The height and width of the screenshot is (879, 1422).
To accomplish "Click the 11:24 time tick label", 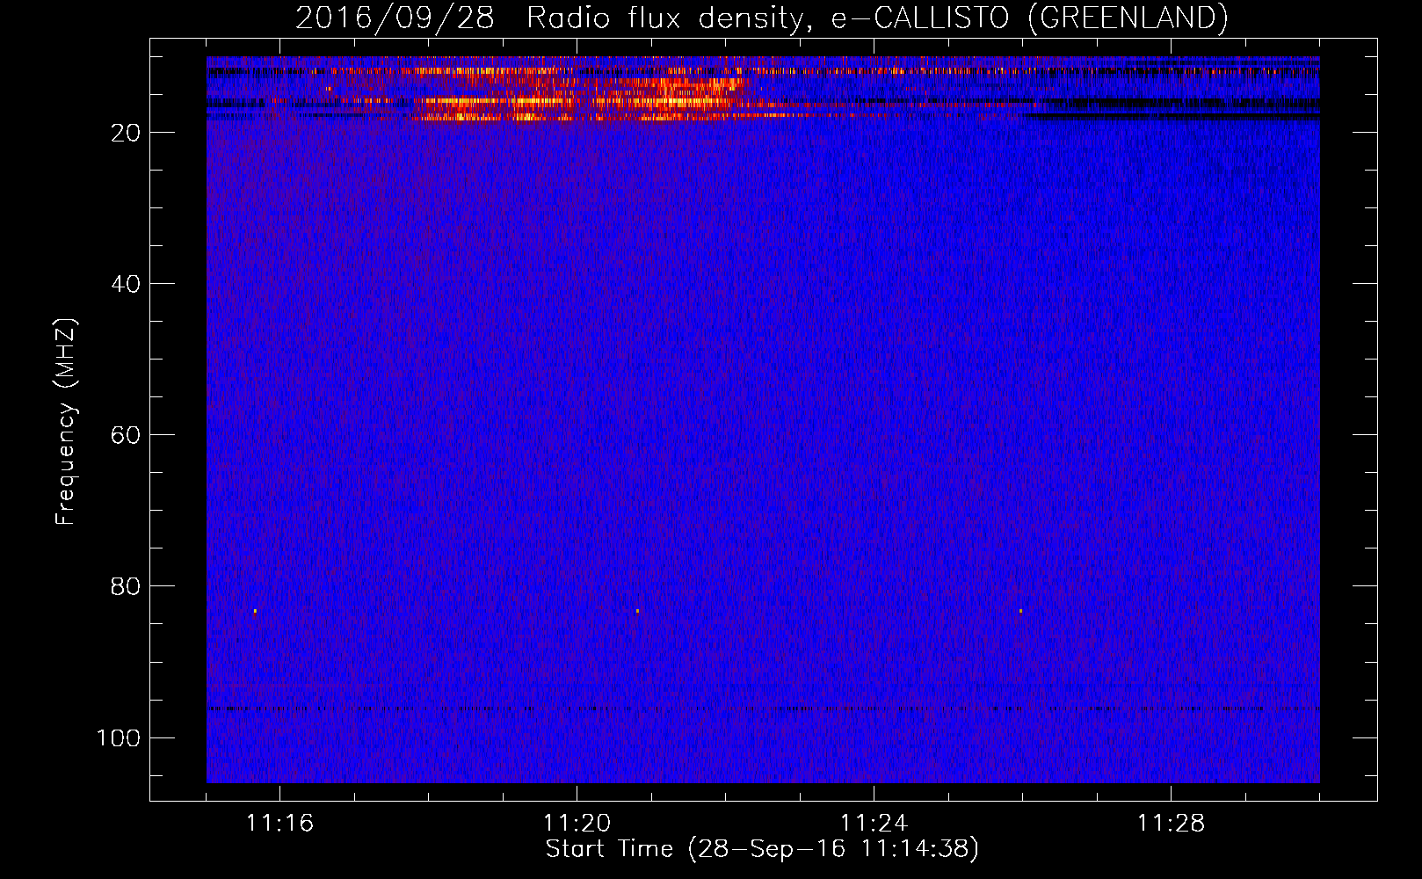I will tap(874, 824).
